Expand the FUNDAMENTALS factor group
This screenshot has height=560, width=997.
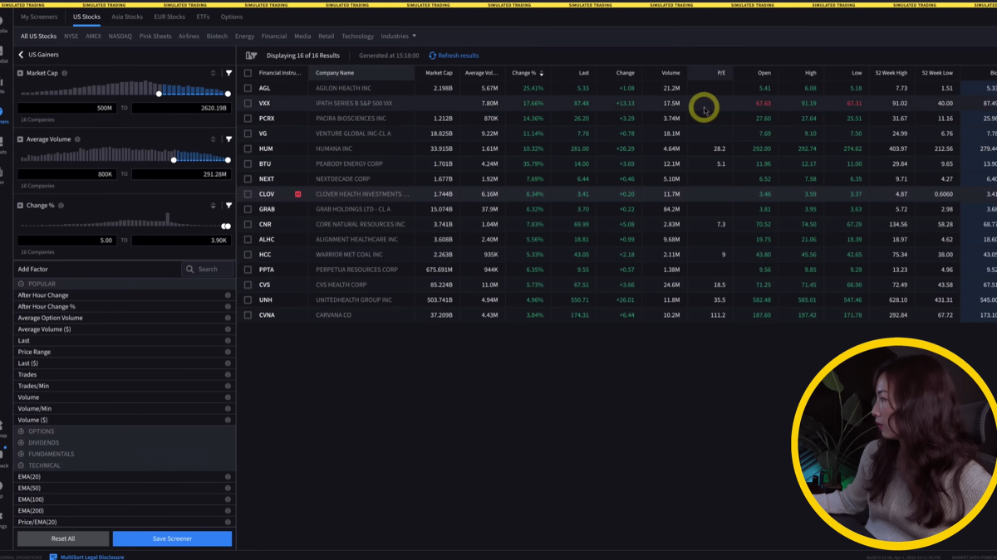(21, 454)
